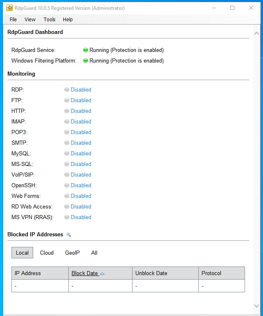The height and width of the screenshot is (316, 263).
Task: Click the gray status icon beside MySQL
Action: click(67, 153)
